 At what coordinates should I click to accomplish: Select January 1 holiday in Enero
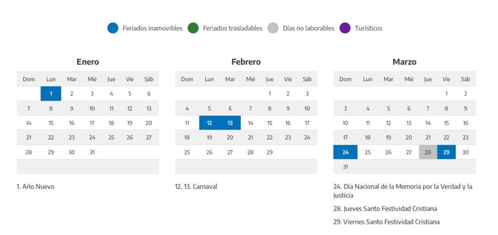[51, 94]
